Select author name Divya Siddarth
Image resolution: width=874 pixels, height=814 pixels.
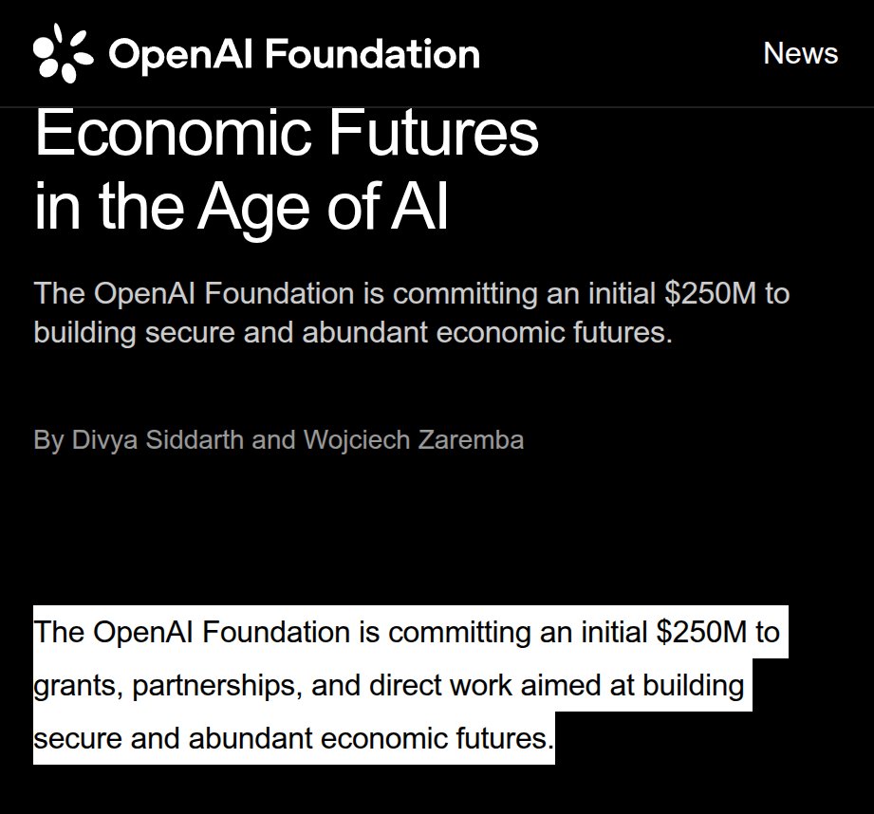[x=158, y=439]
